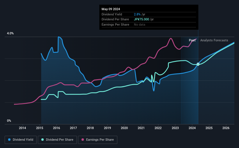Viewport: 239px width, 148px height.
Task: Click the tooltip 'Earnings Per Share' row label
Action: (x=115, y=24)
